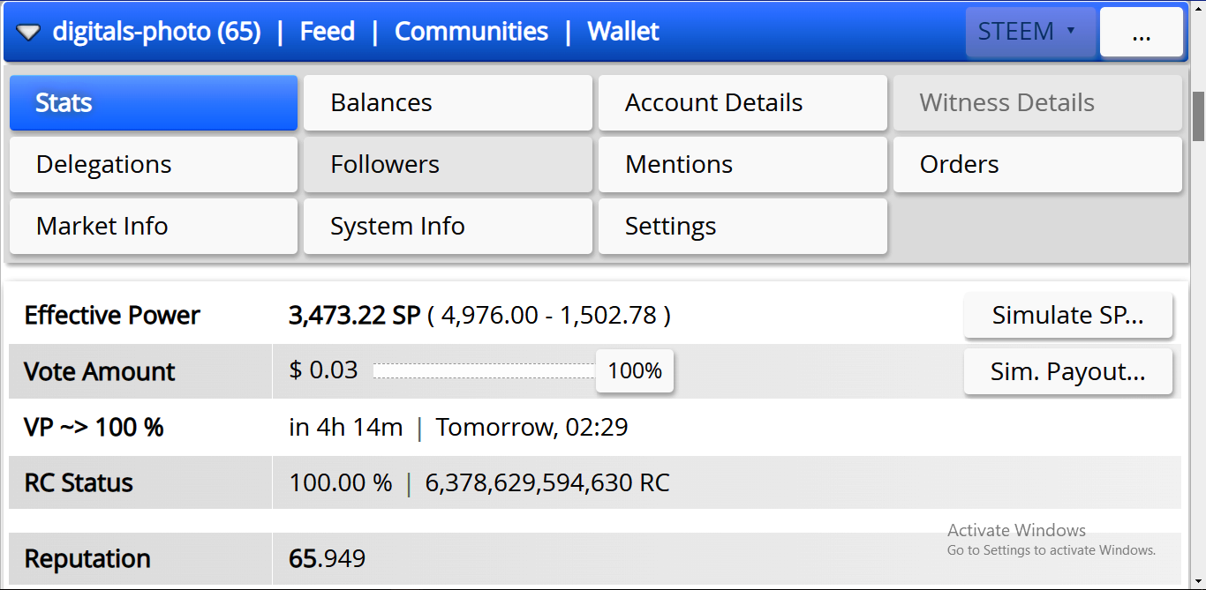
Task: Show the Mentions tab
Action: [742, 165]
